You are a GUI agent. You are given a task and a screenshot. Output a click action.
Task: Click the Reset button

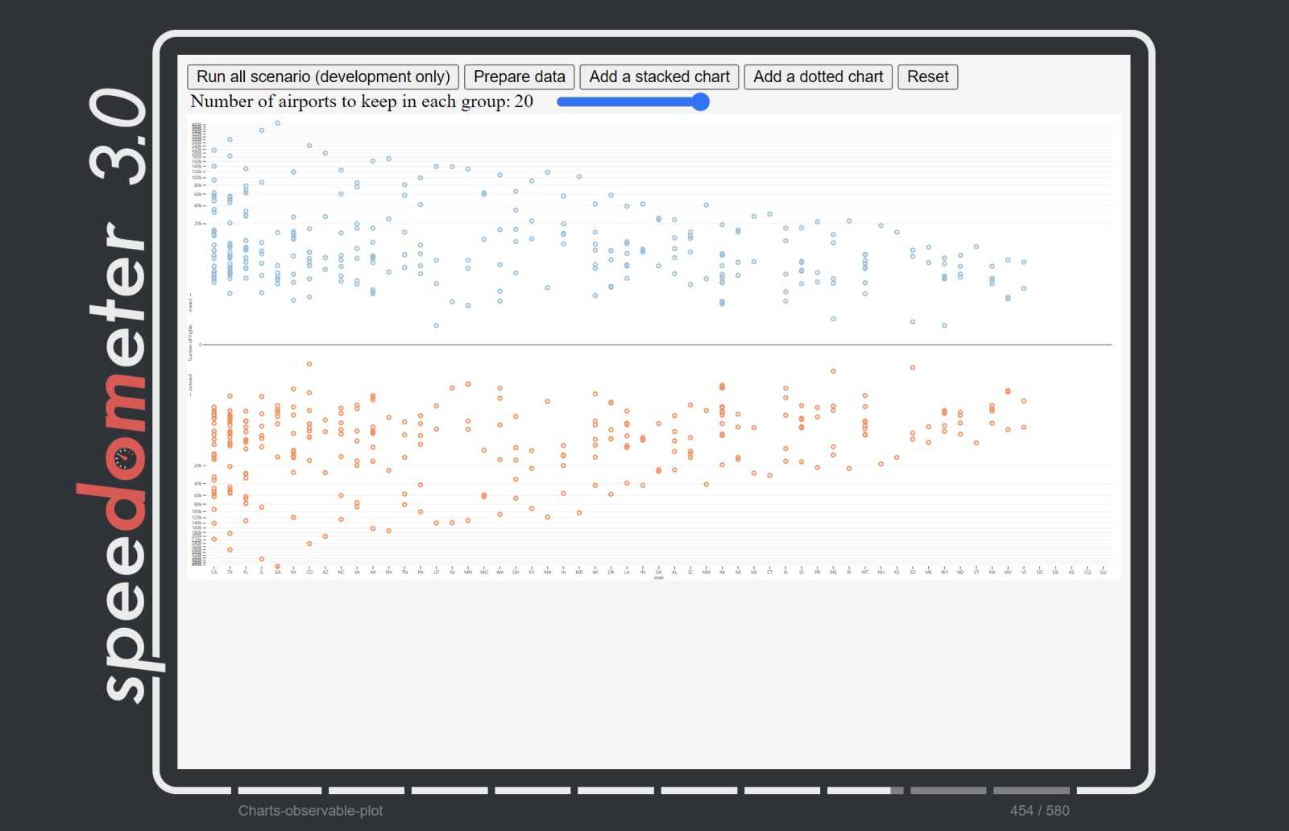[927, 76]
